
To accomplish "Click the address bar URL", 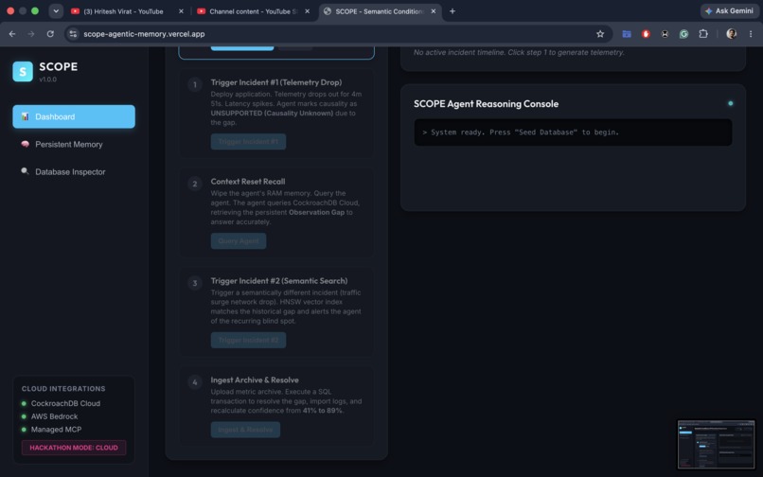I will (x=144, y=34).
